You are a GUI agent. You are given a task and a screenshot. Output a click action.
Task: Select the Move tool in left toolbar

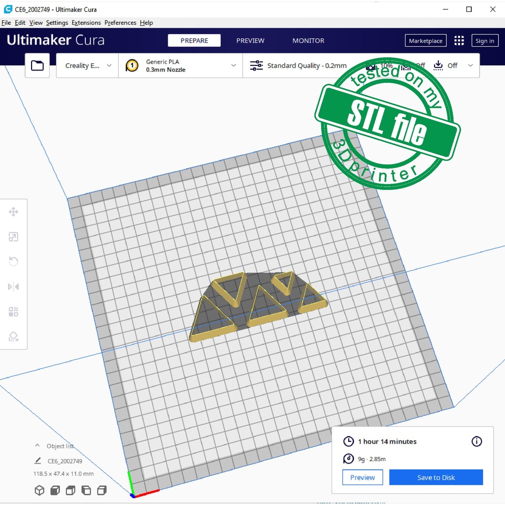click(13, 212)
